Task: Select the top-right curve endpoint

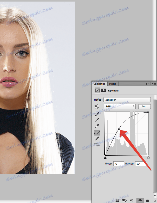Action: pyautogui.click(x=148, y=112)
